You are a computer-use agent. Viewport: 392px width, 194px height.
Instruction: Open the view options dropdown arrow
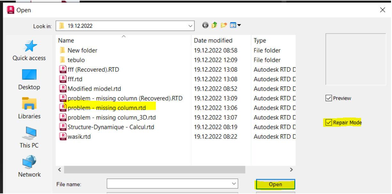[x=238, y=26]
